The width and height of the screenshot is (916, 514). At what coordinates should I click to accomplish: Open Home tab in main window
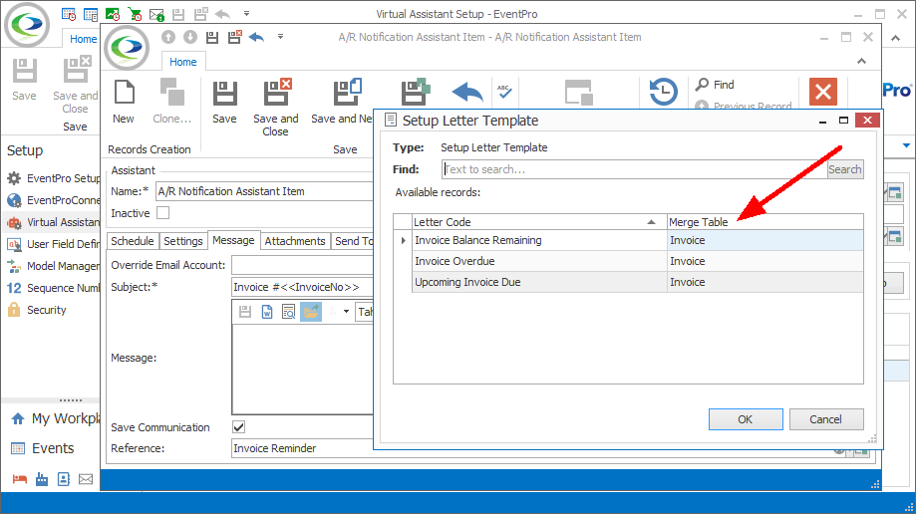[83, 39]
